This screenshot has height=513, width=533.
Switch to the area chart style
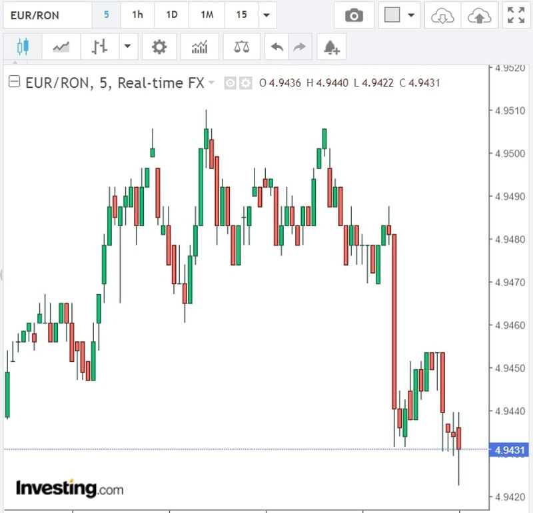coord(61,47)
